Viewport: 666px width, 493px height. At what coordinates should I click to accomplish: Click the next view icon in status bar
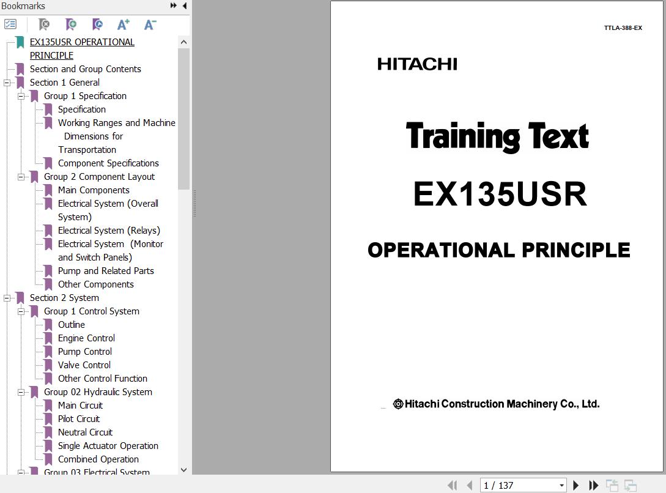631,485
